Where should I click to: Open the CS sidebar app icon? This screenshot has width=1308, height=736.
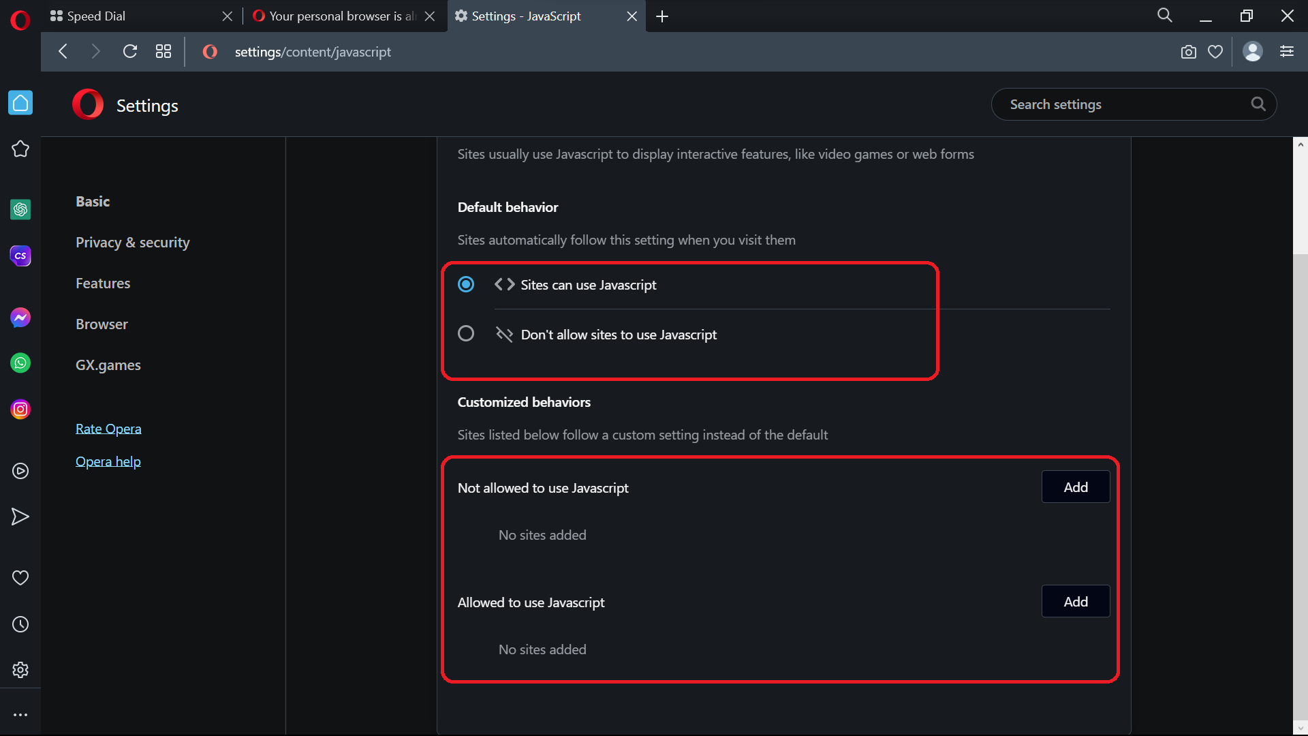20,256
